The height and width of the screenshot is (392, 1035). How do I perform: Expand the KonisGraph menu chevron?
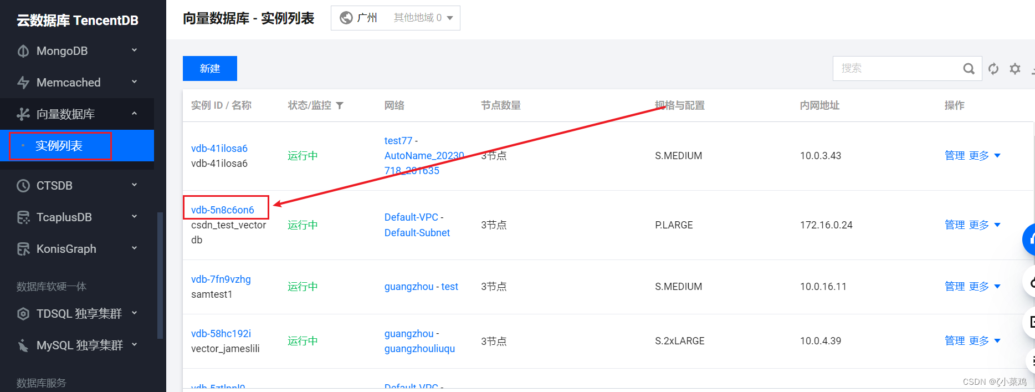pyautogui.click(x=134, y=248)
